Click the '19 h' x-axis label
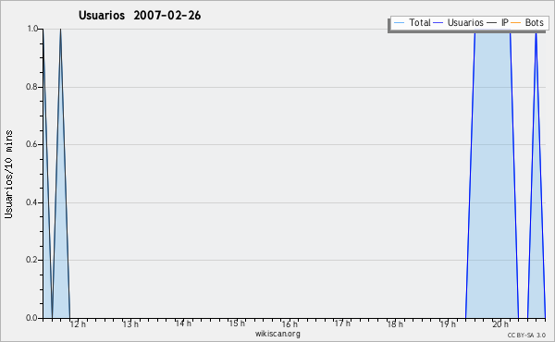The image size is (555, 342). [448, 324]
